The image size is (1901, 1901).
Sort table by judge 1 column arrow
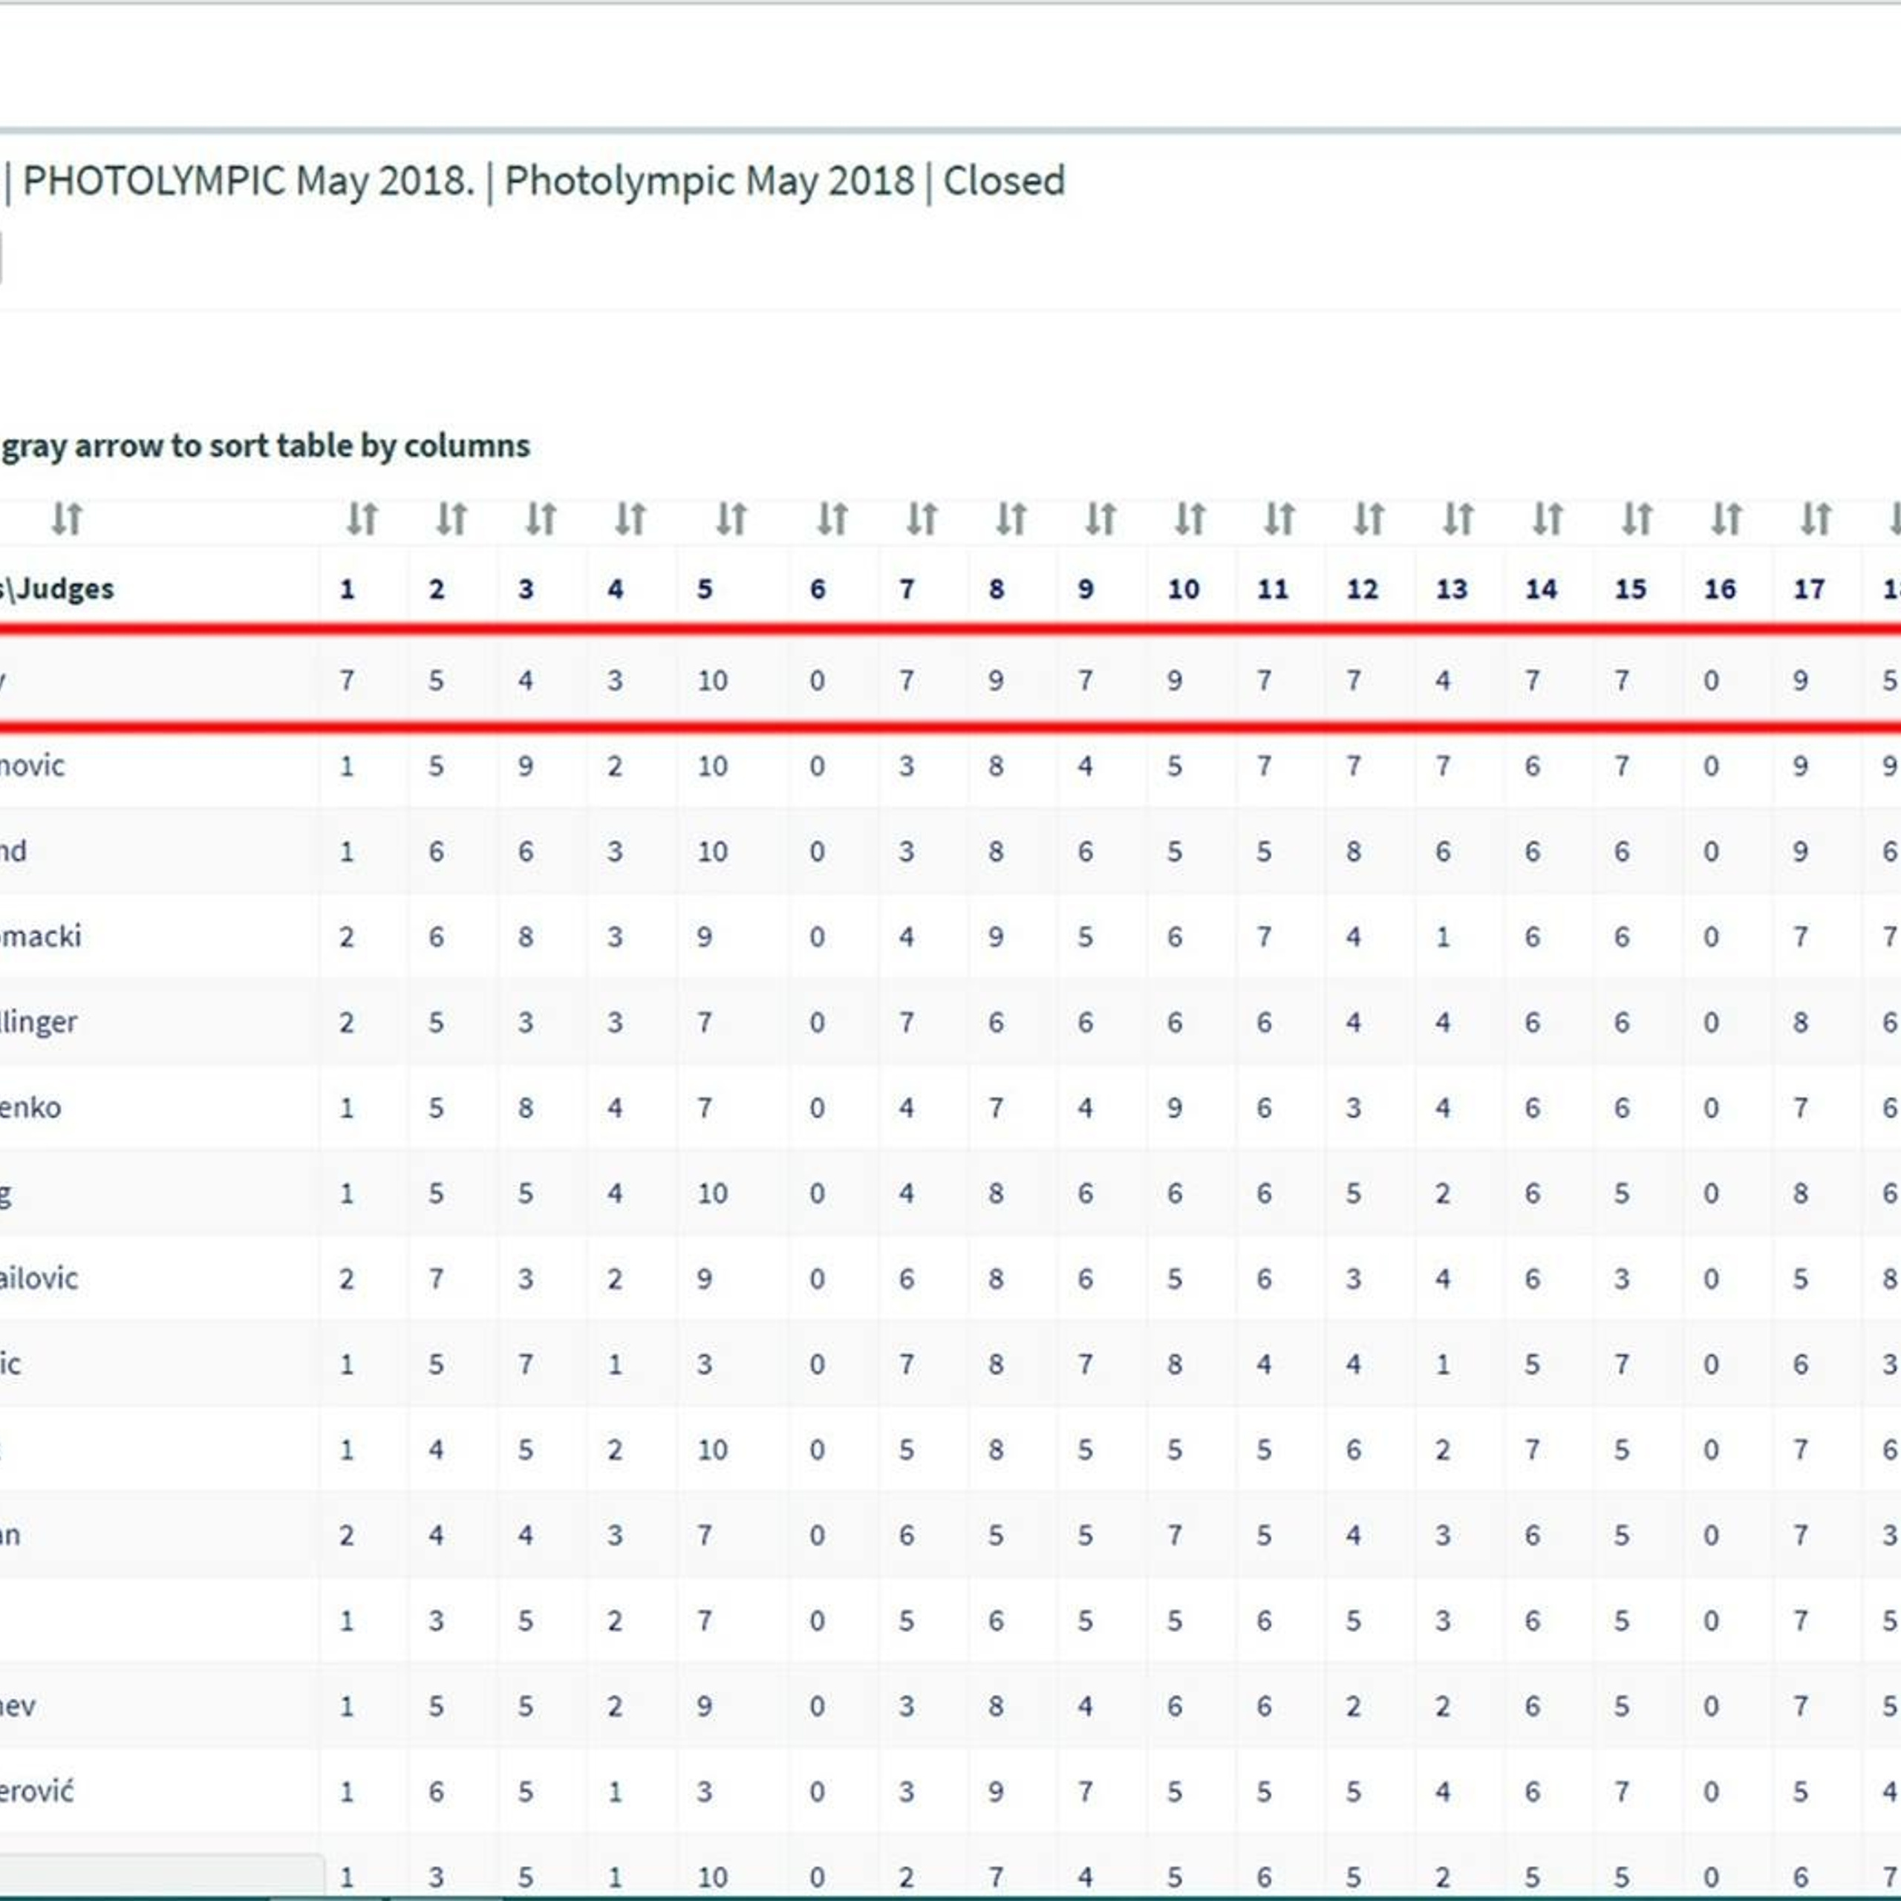click(x=361, y=518)
